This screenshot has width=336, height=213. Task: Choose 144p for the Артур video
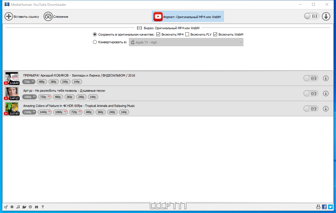coord(93,97)
